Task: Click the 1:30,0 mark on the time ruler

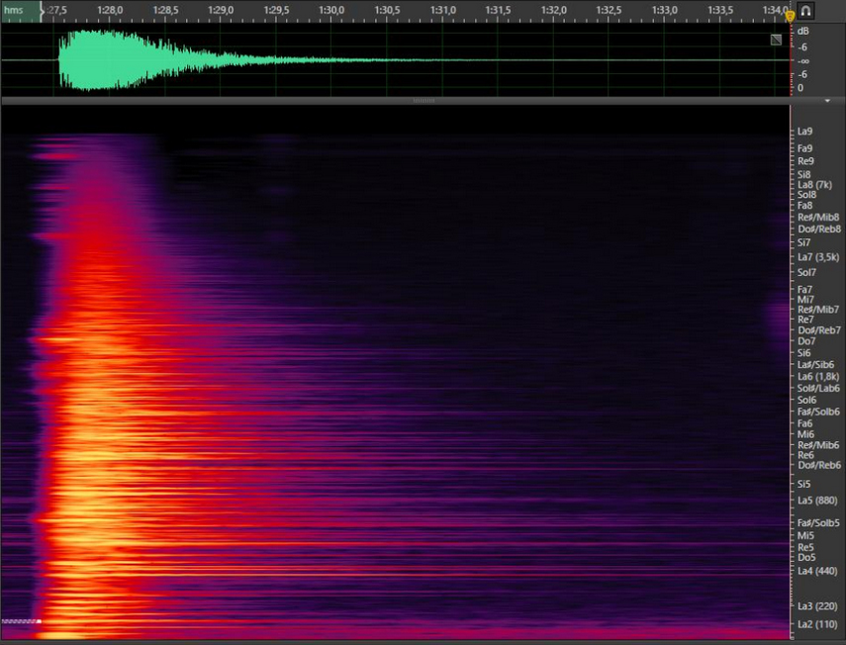Action: point(331,11)
